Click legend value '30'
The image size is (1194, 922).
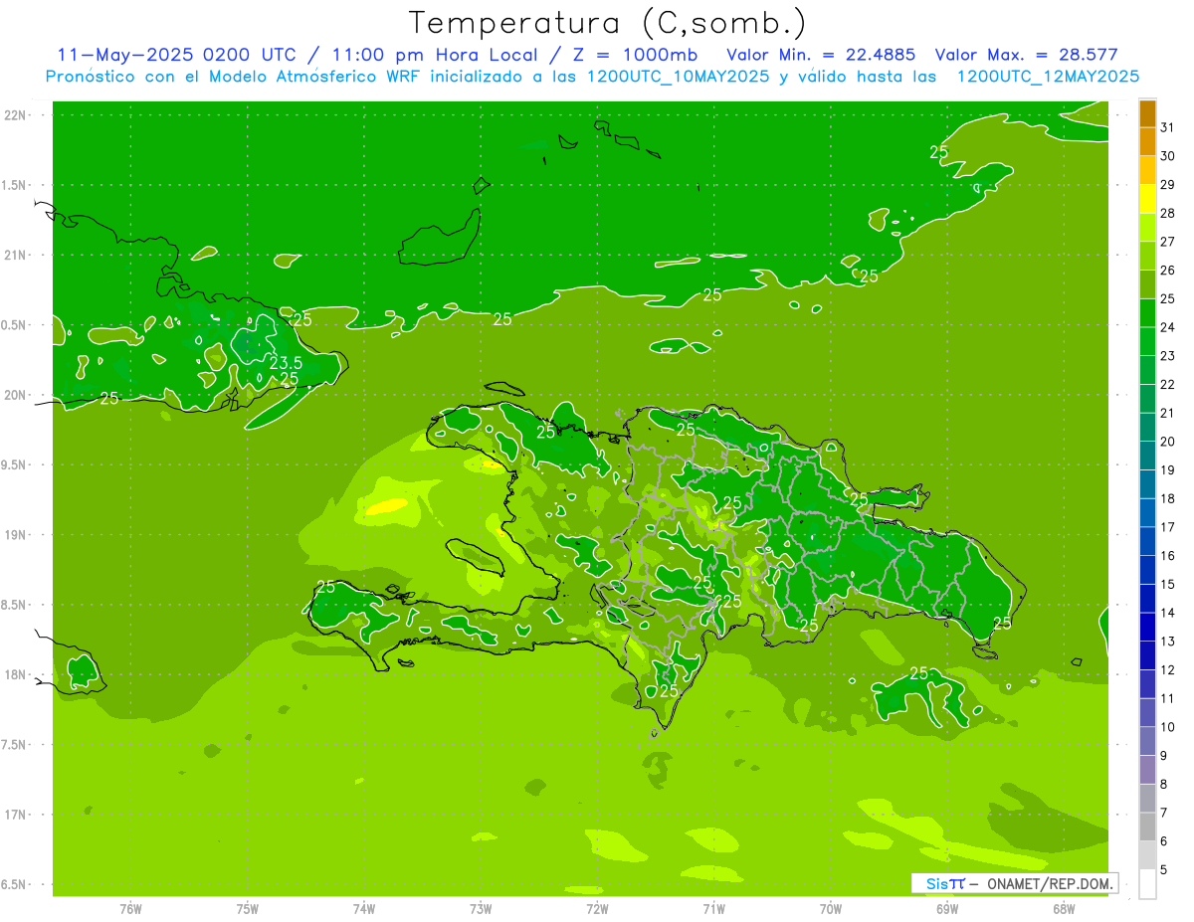tap(1168, 156)
